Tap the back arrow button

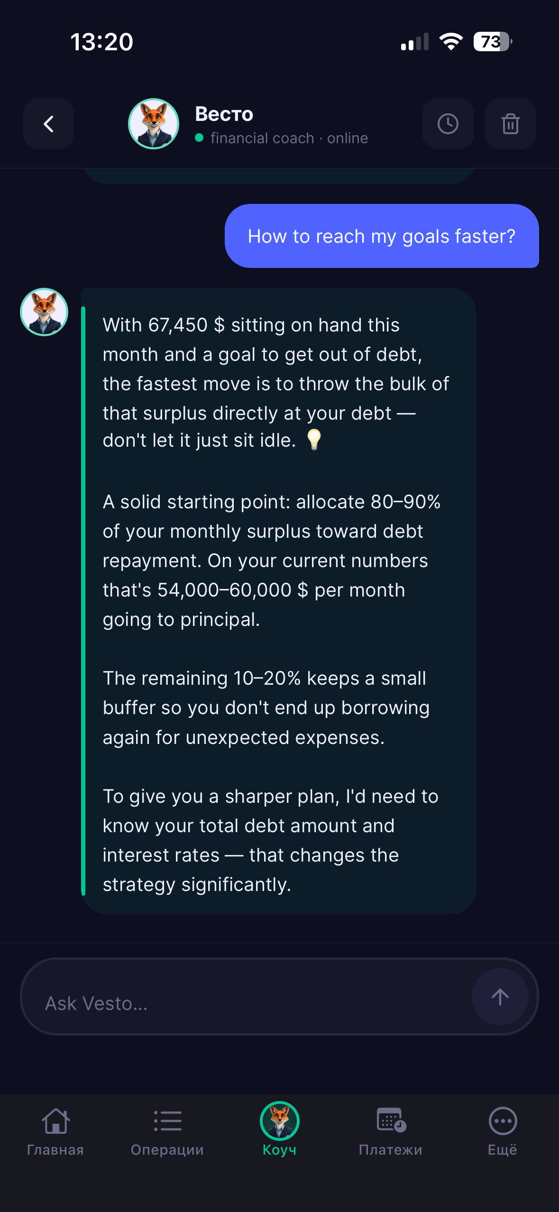coord(48,124)
